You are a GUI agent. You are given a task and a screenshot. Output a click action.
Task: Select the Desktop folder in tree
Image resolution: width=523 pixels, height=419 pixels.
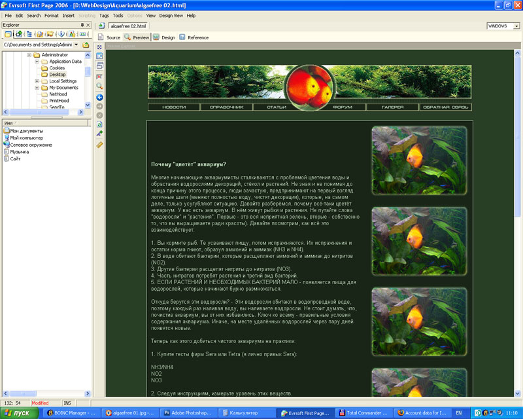58,75
